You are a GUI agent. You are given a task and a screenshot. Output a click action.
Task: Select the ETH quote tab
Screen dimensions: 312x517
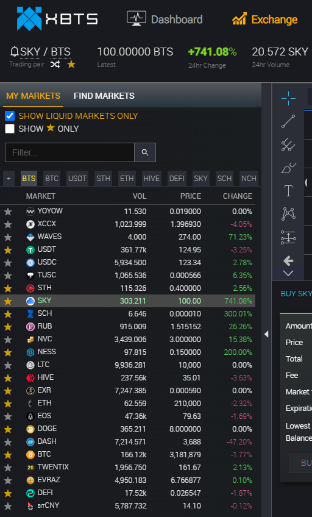pos(127,179)
